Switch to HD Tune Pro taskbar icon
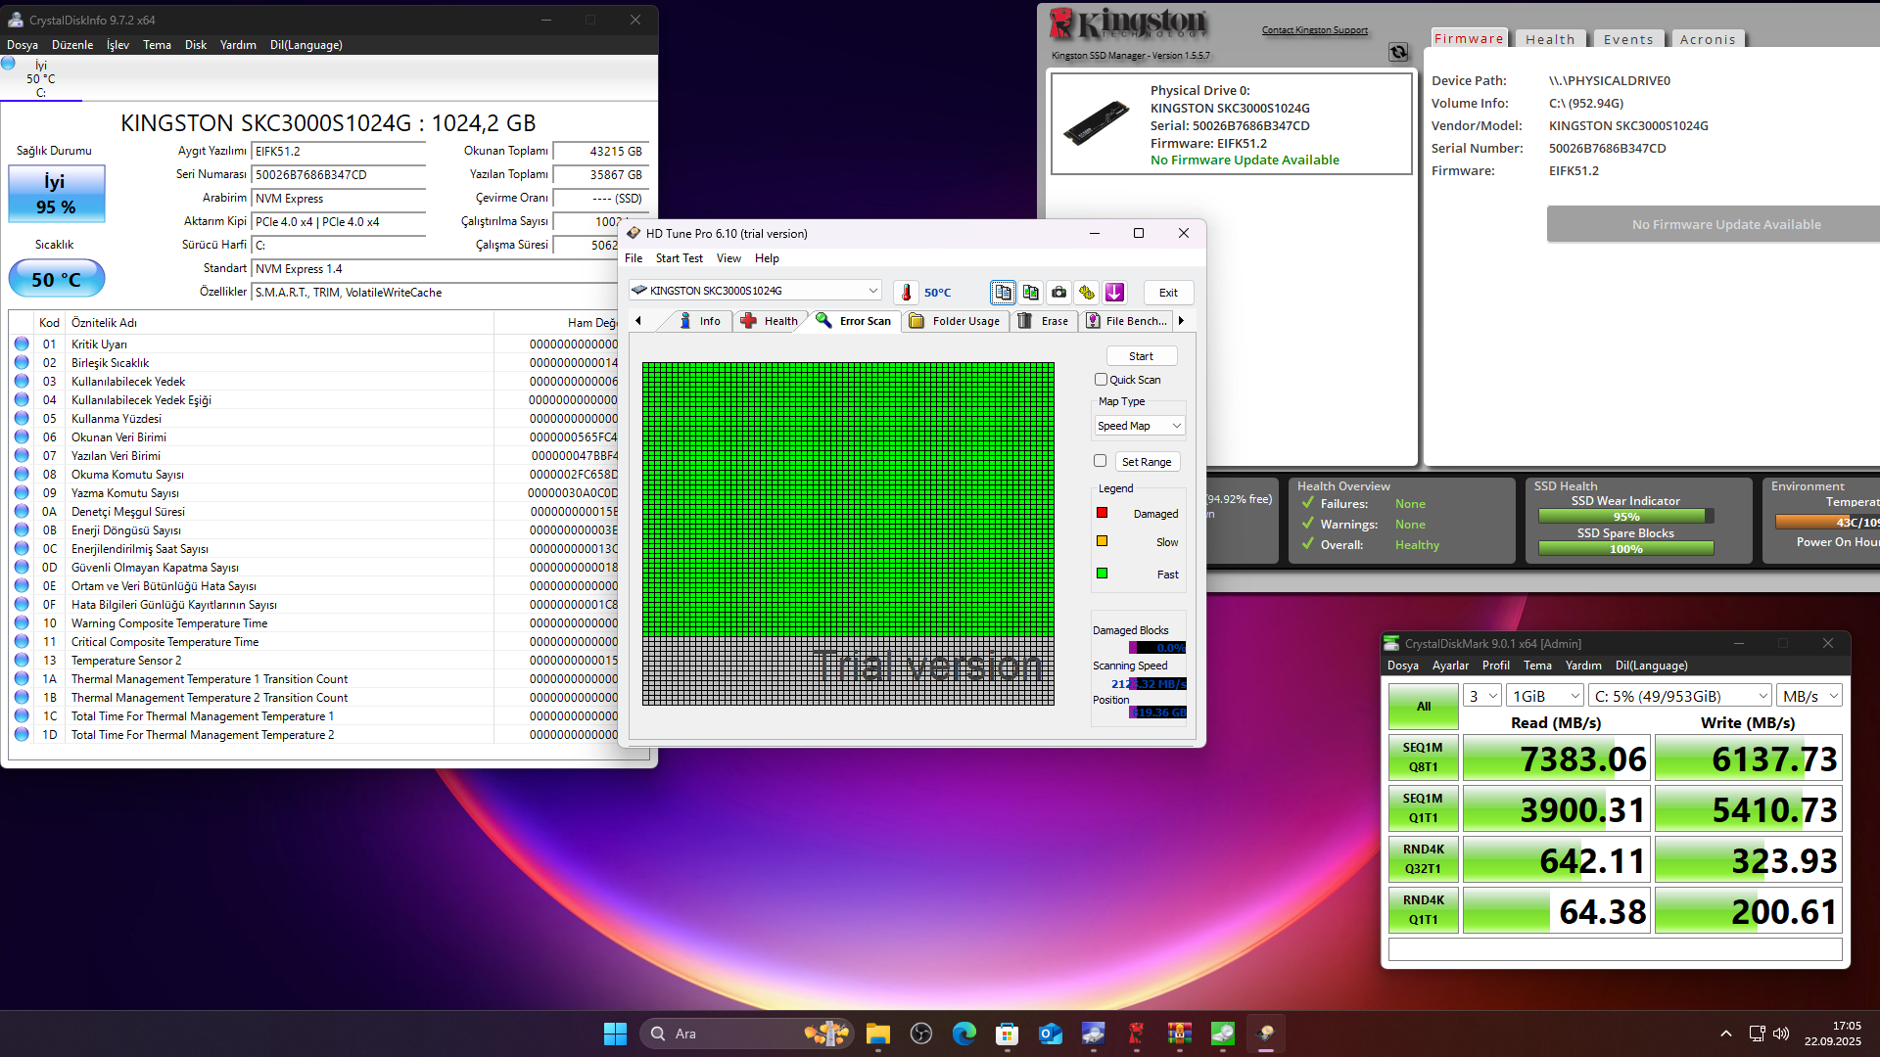 [x=1265, y=1034]
